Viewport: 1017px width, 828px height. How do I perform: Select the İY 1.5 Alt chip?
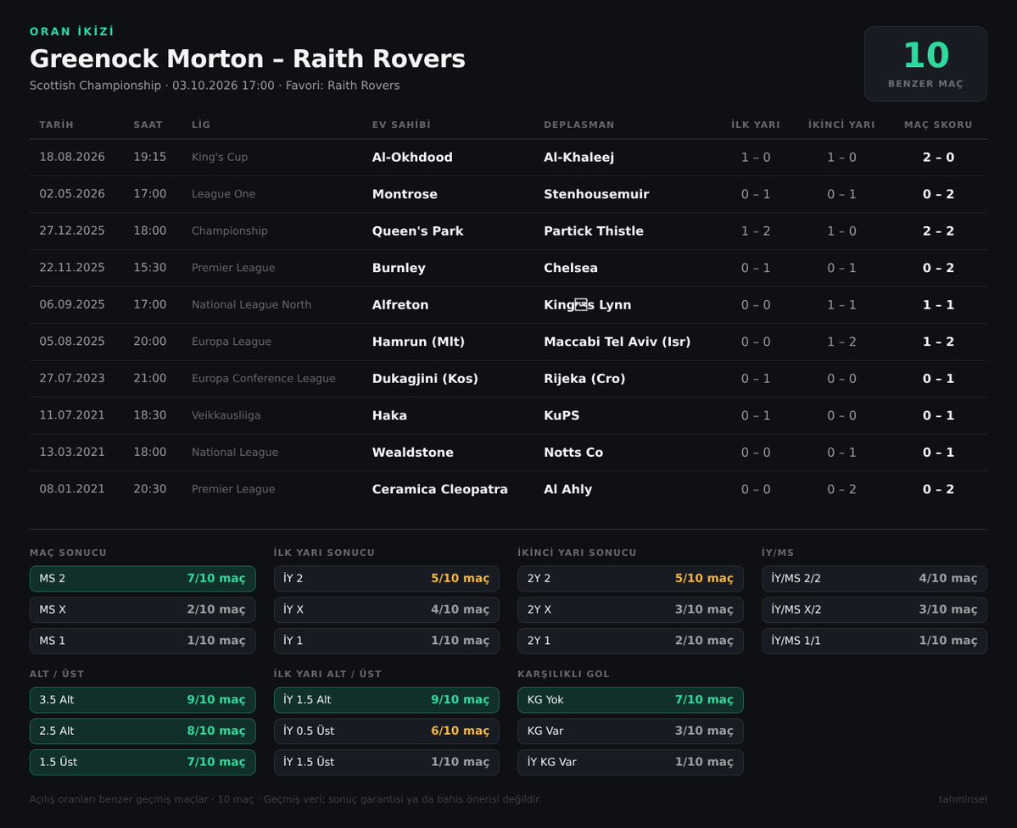coord(387,700)
